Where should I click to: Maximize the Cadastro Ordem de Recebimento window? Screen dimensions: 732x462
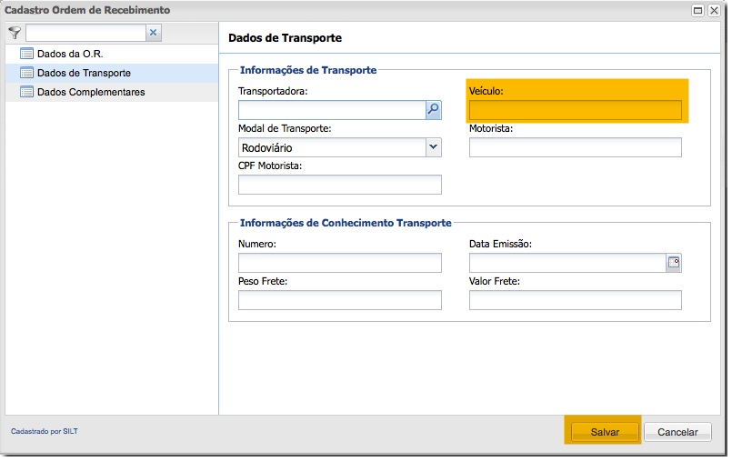click(x=697, y=10)
